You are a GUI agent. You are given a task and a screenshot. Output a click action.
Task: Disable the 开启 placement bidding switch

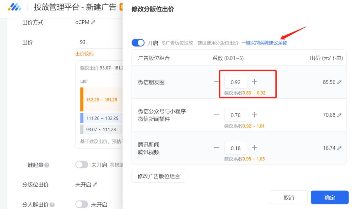coord(138,43)
